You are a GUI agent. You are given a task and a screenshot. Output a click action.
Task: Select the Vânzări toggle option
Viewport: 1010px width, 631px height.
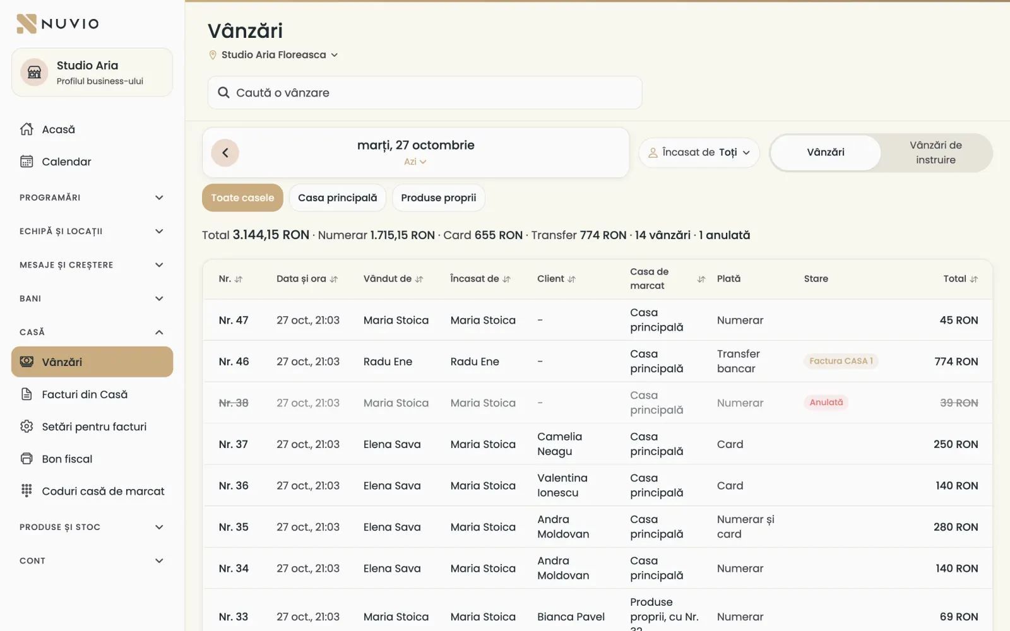(x=826, y=153)
